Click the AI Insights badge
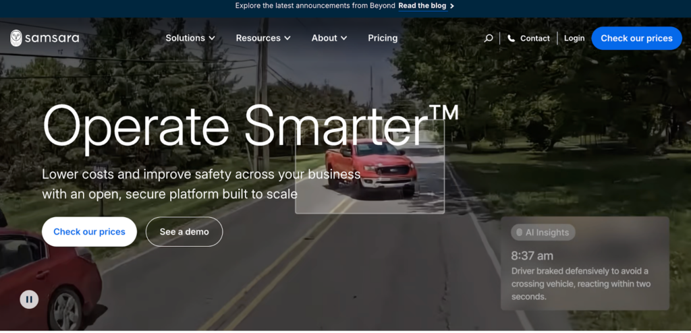The image size is (691, 333). [x=543, y=232]
